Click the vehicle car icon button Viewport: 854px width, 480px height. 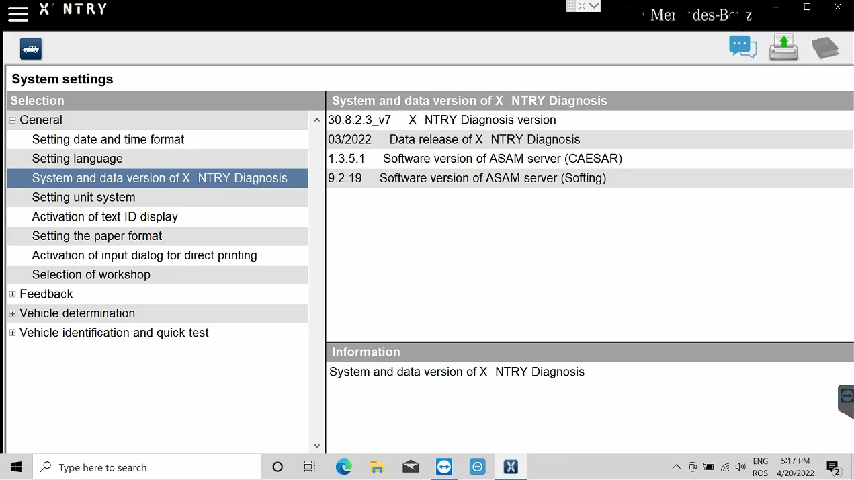coord(31,49)
